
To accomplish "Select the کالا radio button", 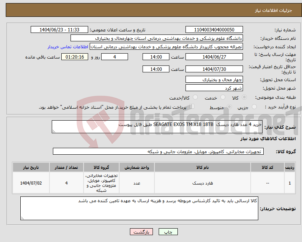I will [x=244, y=97].
